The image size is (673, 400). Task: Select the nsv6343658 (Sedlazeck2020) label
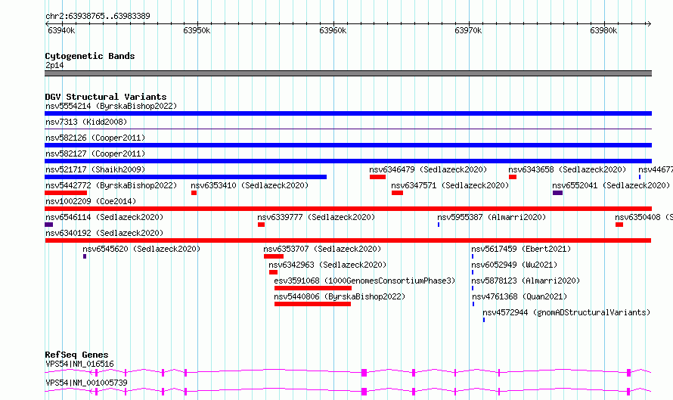pos(567,169)
